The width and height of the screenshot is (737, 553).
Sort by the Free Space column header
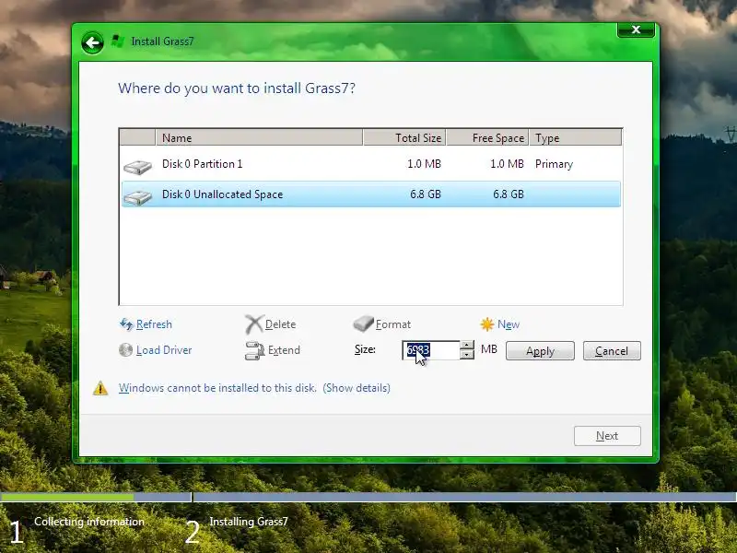coord(487,137)
